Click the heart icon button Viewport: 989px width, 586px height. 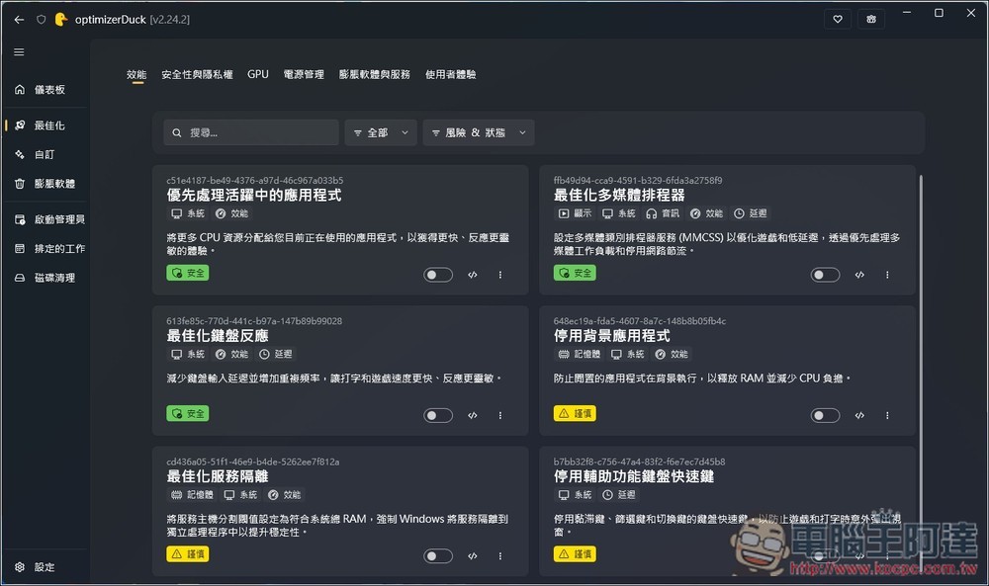[x=838, y=19]
